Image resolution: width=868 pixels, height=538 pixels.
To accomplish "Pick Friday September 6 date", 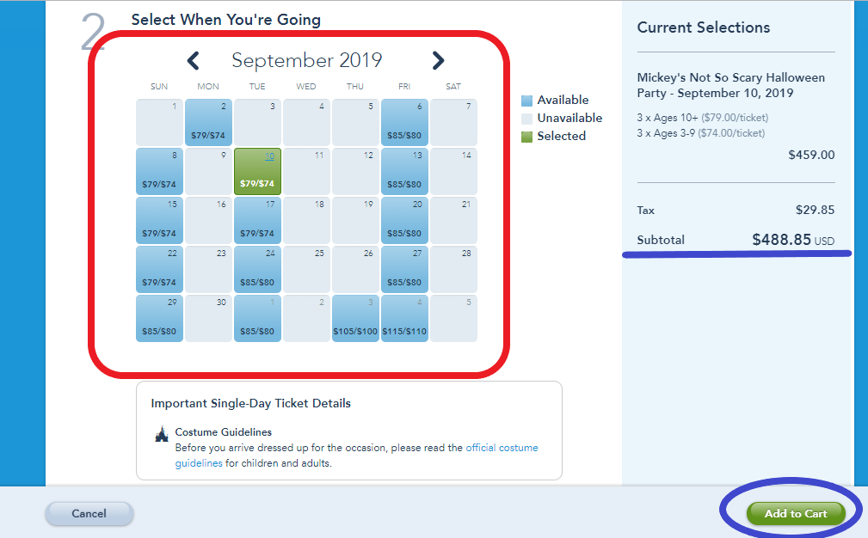I will tap(404, 122).
